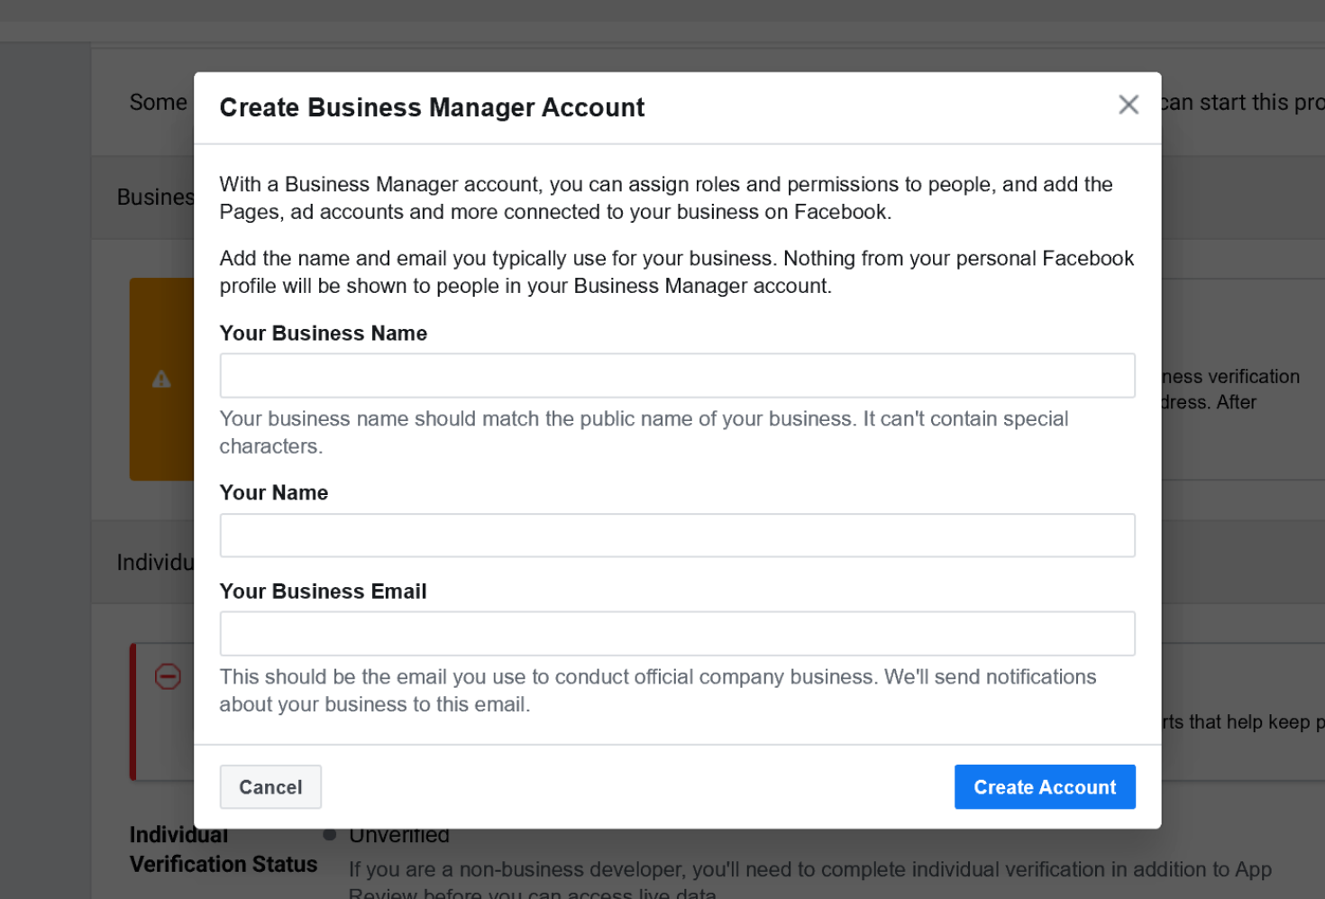
Task: Click the email notifications helper text
Action: [658, 691]
